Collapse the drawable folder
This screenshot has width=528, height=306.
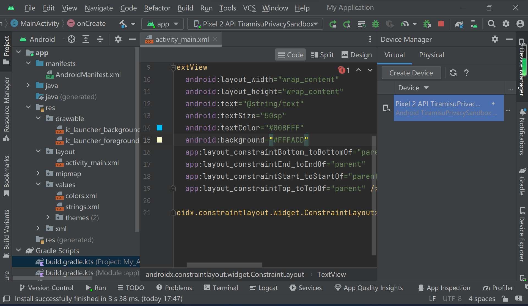[38, 118]
